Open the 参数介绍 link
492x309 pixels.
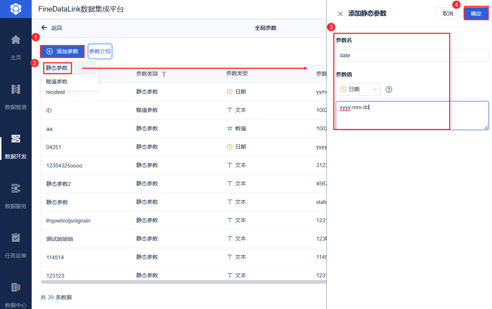click(100, 51)
